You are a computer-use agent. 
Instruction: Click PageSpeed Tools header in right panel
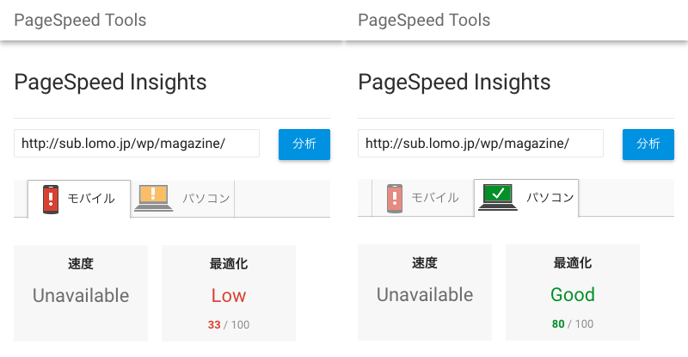point(424,20)
